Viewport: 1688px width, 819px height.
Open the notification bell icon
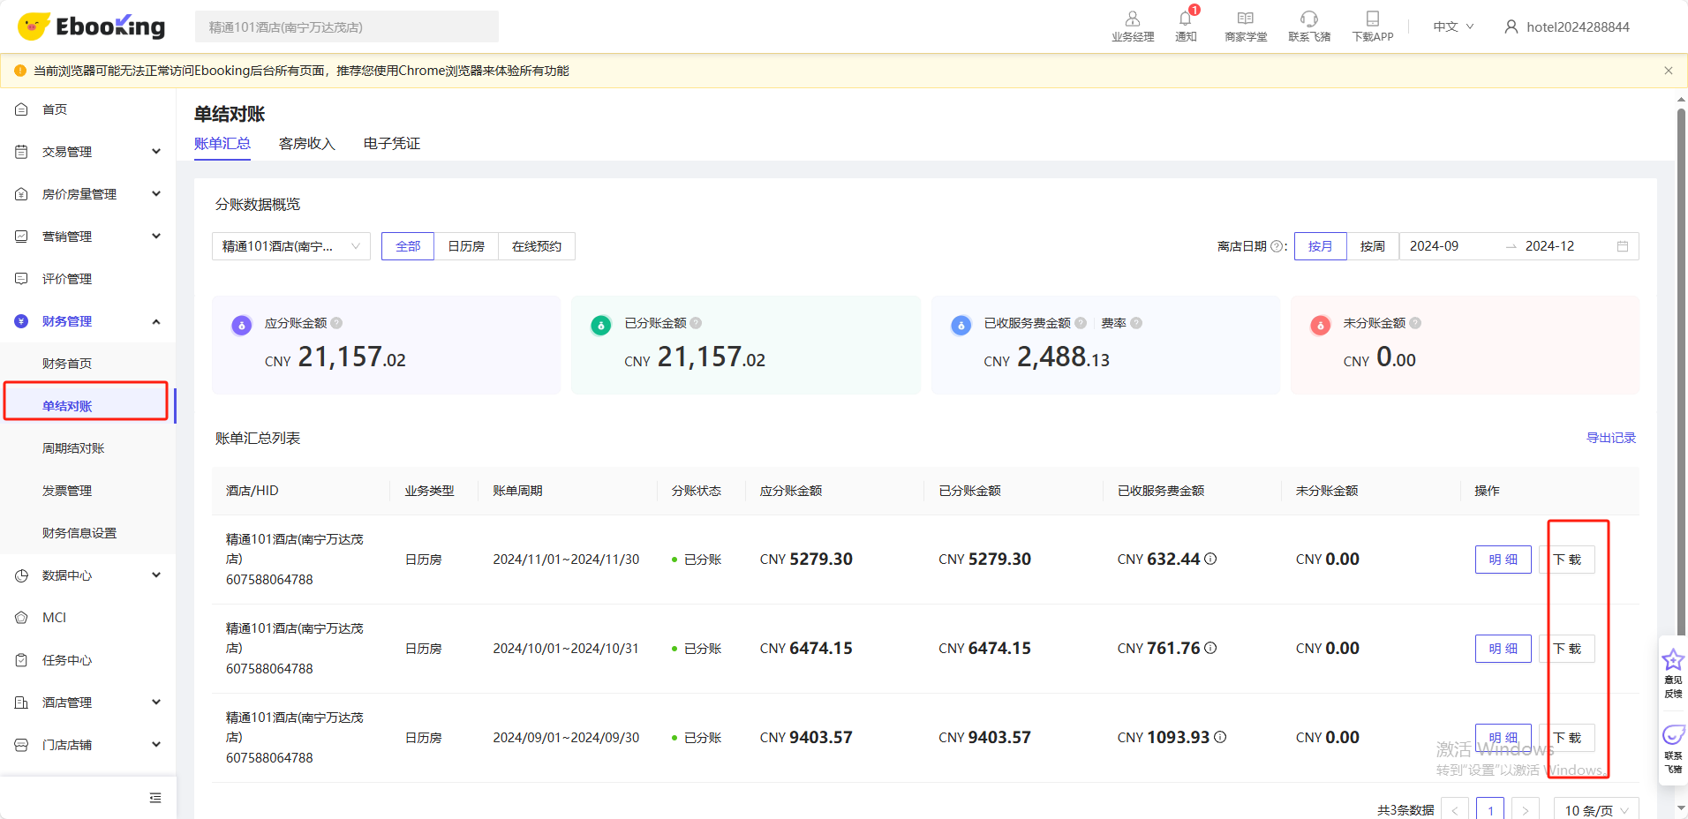1185,19
